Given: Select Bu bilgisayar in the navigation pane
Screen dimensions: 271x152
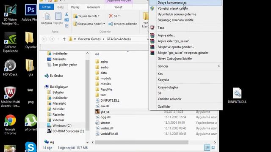Looking at the screenshot, I should [x=56, y=87].
